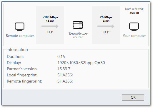The width and height of the screenshot is (153, 108).
Task: Click the arrow from router to Your computer
Action: pyautogui.click(x=106, y=26)
